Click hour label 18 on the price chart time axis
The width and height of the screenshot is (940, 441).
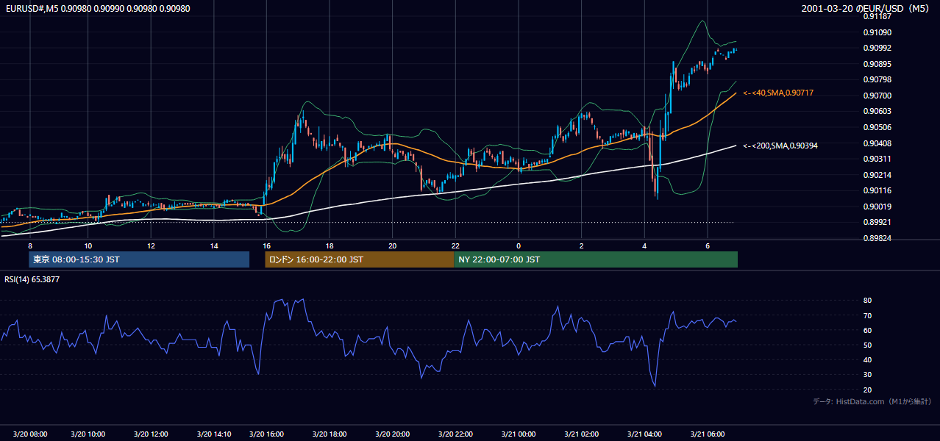coord(330,245)
